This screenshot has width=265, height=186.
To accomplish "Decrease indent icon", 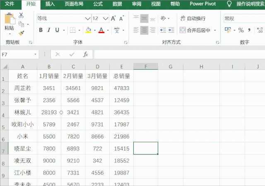I will click(163, 30).
